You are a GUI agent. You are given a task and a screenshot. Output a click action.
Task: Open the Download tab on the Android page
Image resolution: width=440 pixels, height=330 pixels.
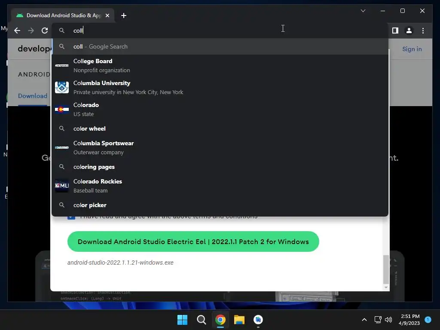point(33,96)
